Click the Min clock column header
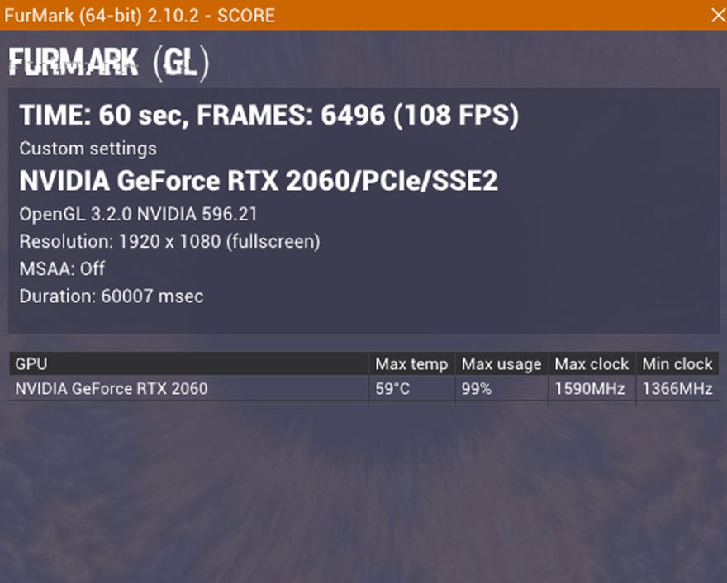The width and height of the screenshot is (727, 583). [677, 364]
